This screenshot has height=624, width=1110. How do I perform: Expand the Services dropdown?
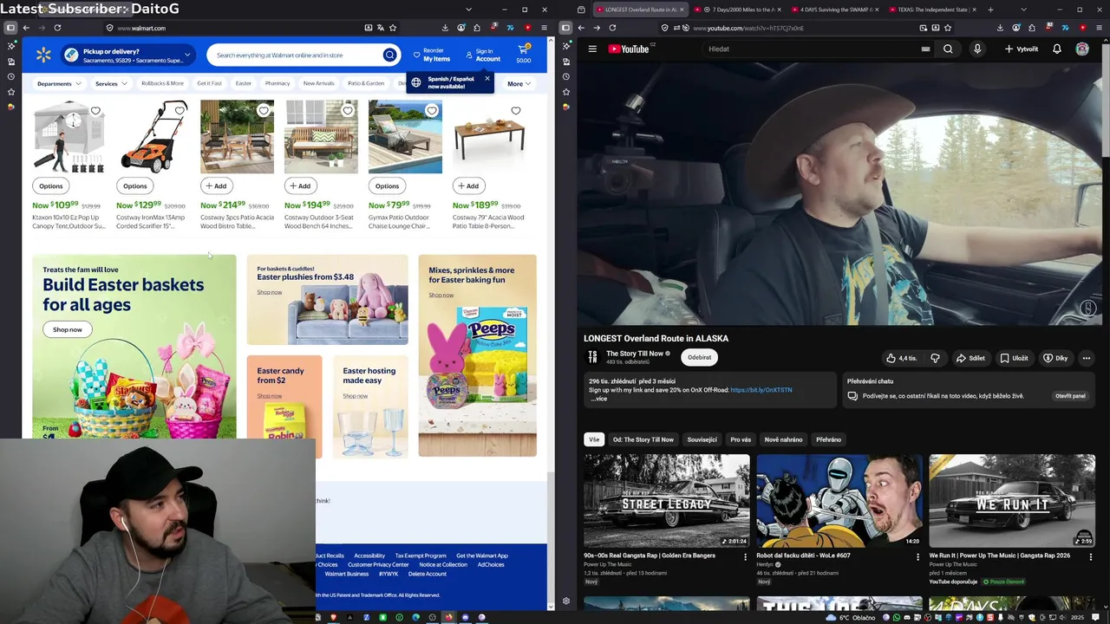pos(111,83)
